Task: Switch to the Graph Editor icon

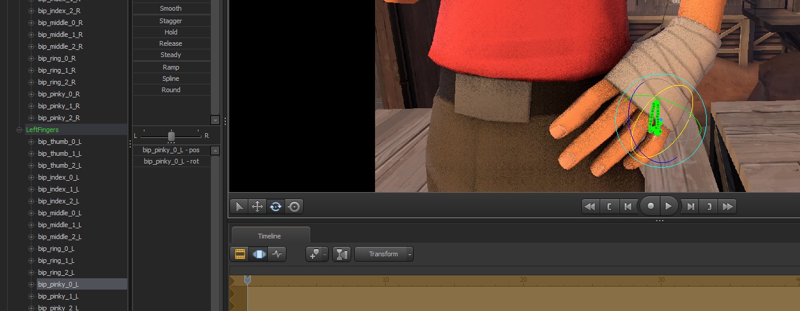Action: (x=277, y=254)
